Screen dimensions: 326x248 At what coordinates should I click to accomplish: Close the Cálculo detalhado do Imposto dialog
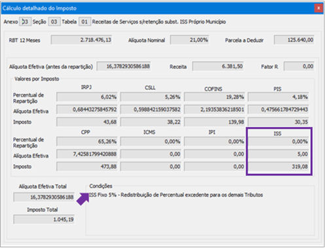pyautogui.click(x=318, y=8)
